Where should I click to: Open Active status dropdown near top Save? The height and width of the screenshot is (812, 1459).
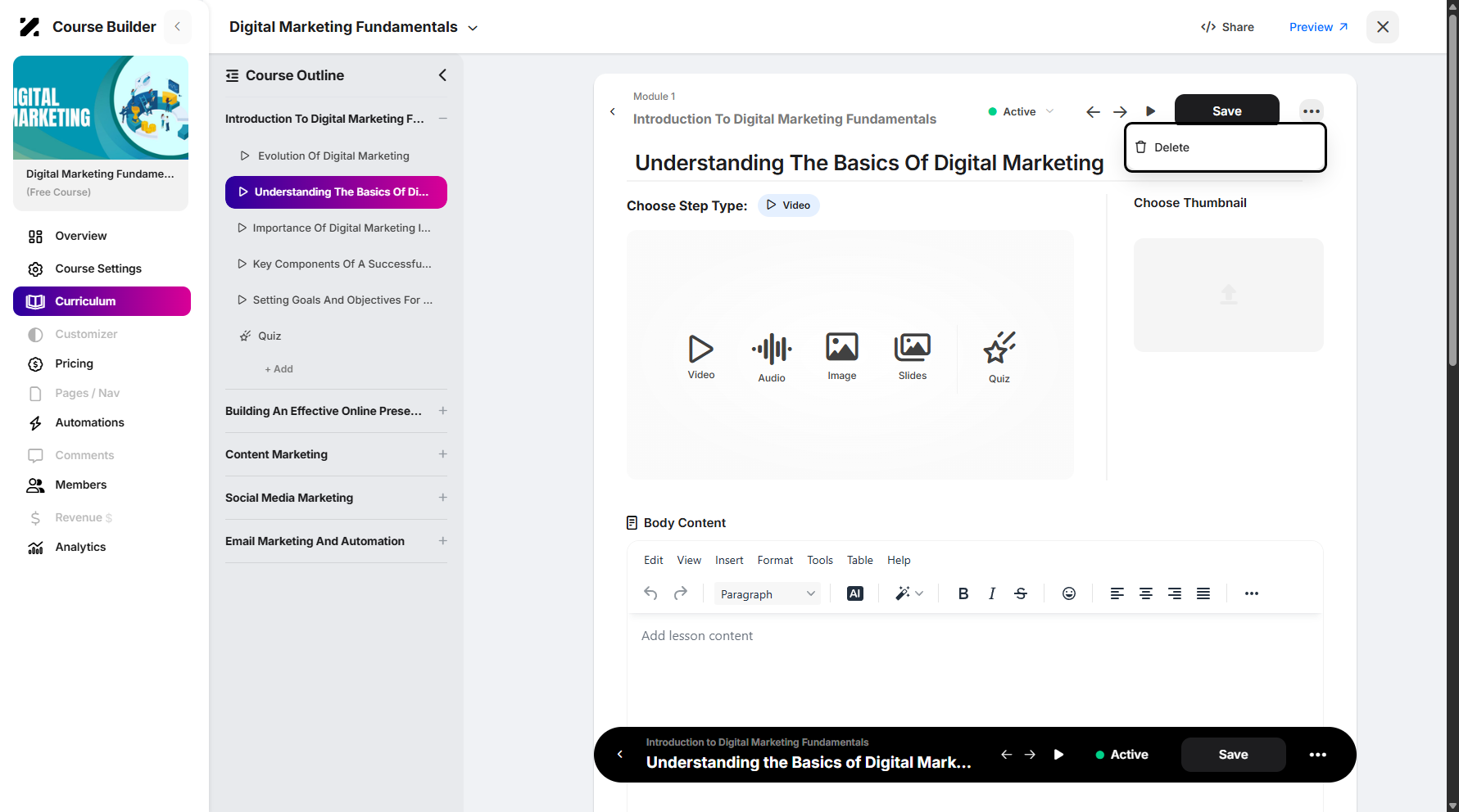tap(1021, 111)
